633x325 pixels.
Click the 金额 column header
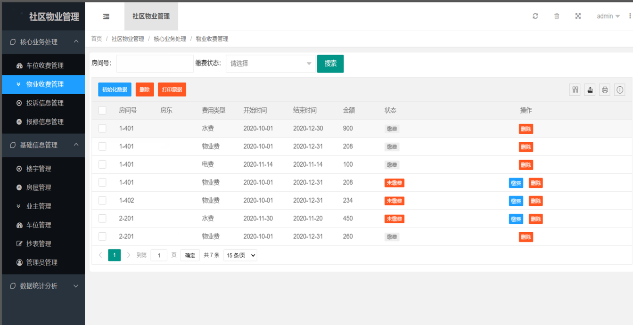[x=349, y=110]
